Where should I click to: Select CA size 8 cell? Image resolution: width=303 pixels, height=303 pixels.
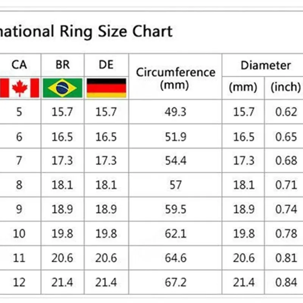point(19,185)
